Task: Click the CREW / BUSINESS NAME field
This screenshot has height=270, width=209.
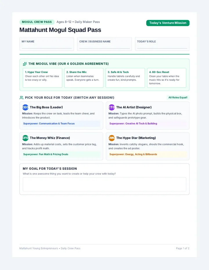Action: (x=105, y=44)
